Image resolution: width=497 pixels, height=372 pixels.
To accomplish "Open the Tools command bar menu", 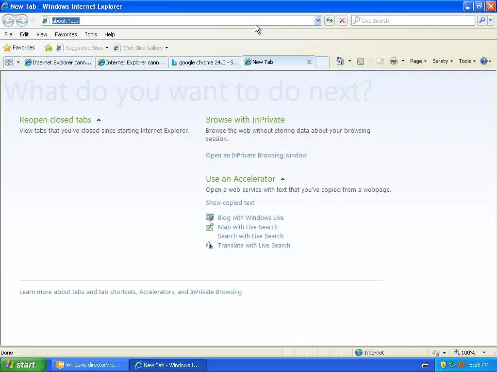I will point(467,61).
